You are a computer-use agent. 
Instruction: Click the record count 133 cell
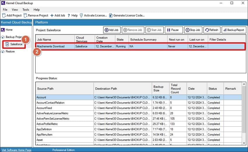[178, 124]
